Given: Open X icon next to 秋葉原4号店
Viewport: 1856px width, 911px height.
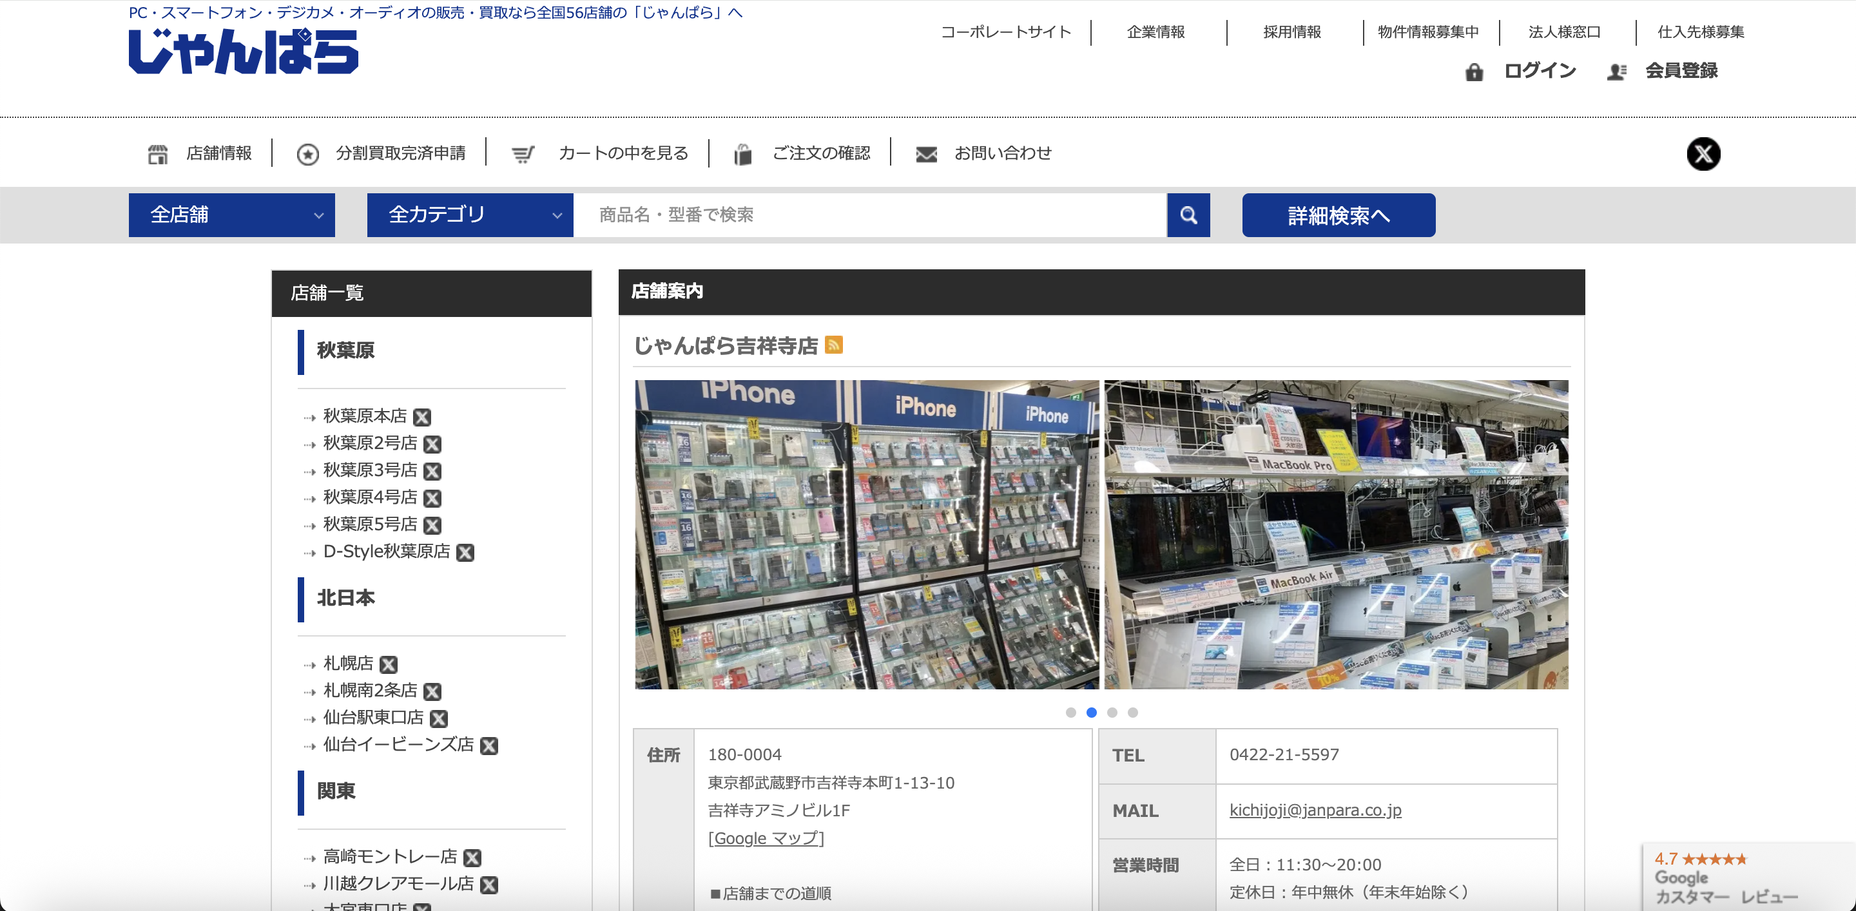Looking at the screenshot, I should [x=432, y=499].
